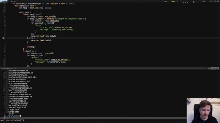
Task: Select shared/Cargo.toml in the file list
Action: tap(17, 107)
